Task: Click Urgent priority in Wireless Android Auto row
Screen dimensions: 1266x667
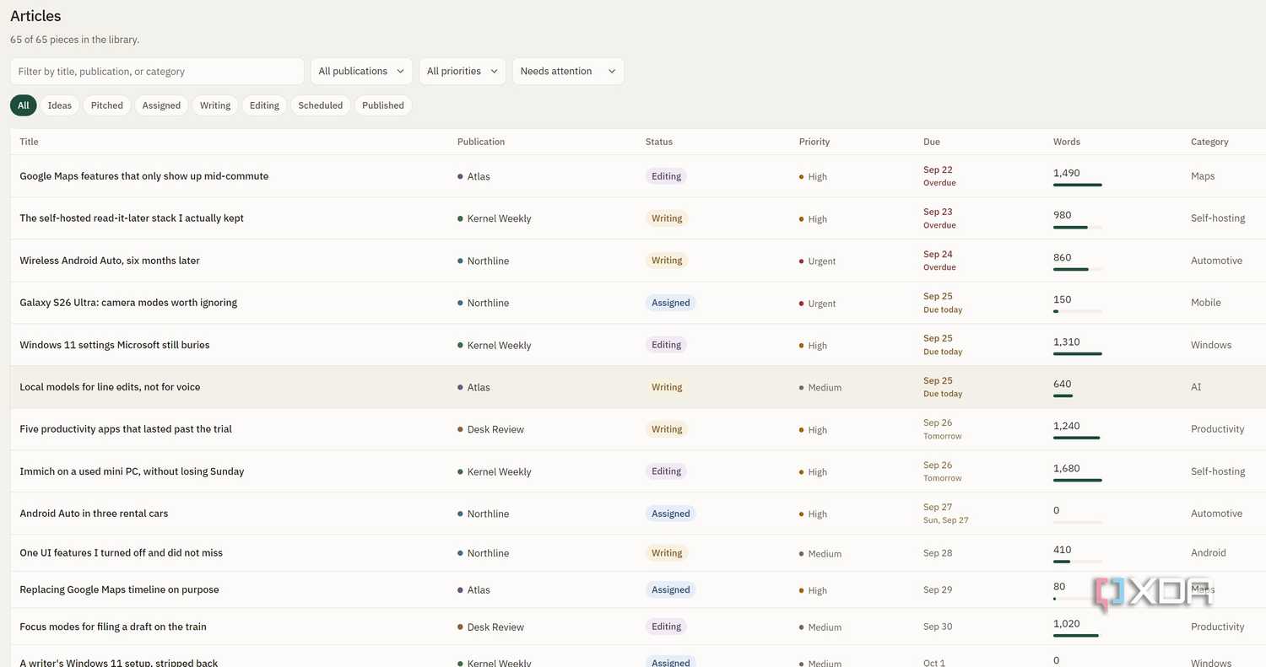Action: 818,261
